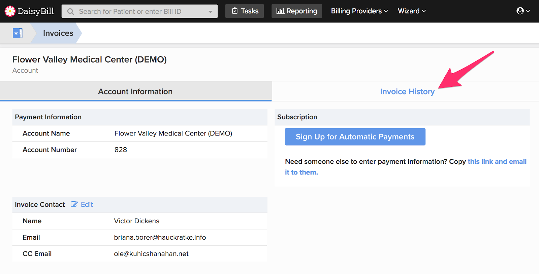Focus the Search for Patient or Bill ID field
This screenshot has height=274, width=539.
pos(139,11)
